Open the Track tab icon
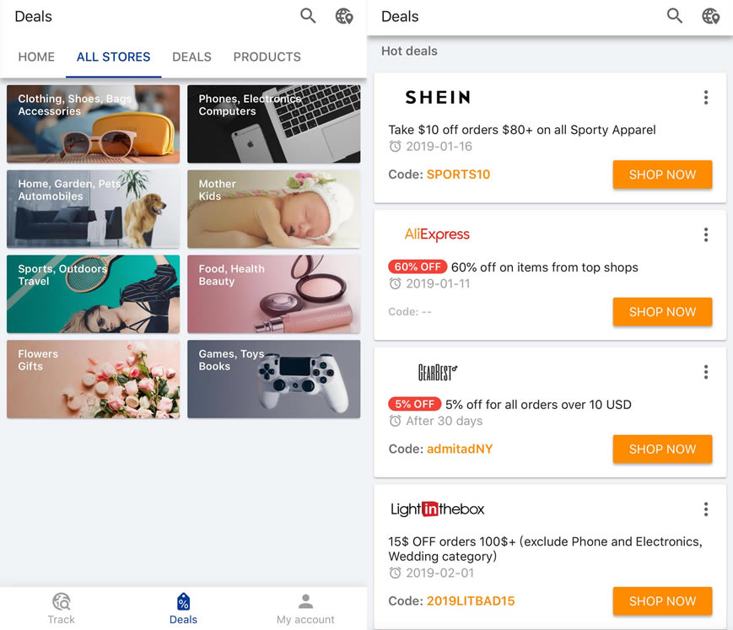733x630 pixels. 61,601
